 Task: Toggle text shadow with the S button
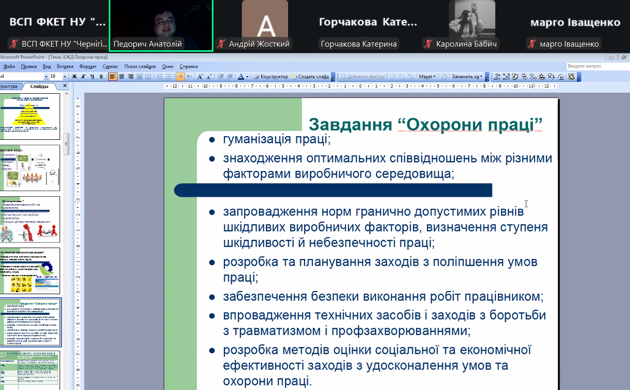coord(101,77)
